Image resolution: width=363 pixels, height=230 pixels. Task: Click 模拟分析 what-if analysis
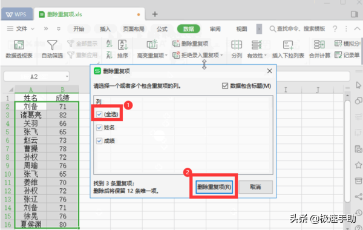tap(347, 44)
